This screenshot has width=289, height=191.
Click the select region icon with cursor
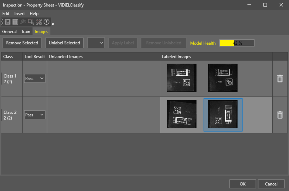tap(31, 22)
